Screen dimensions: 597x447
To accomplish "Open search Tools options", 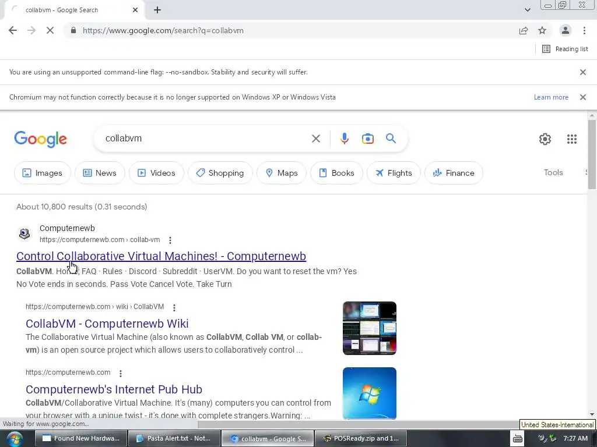I will pyautogui.click(x=553, y=172).
